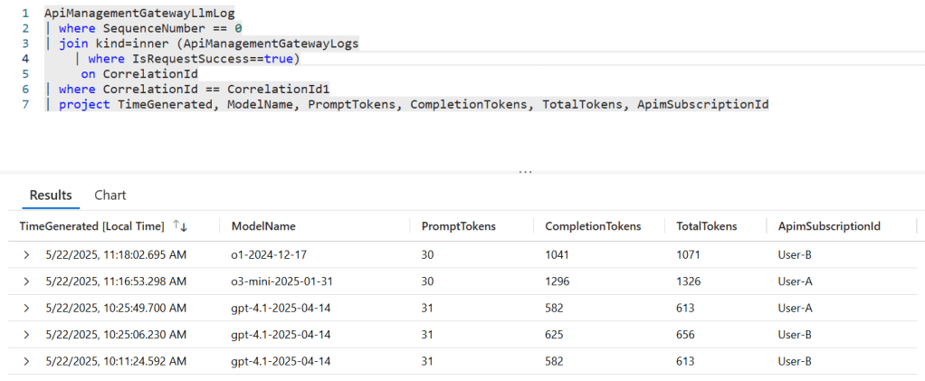
Task: Expand the 10:25:06.230 AM row chevron
Action: pyautogui.click(x=27, y=335)
